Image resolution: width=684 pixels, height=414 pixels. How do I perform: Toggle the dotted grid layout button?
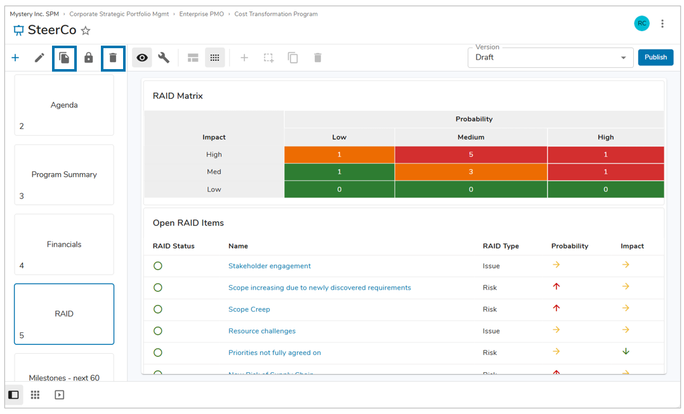pos(214,58)
